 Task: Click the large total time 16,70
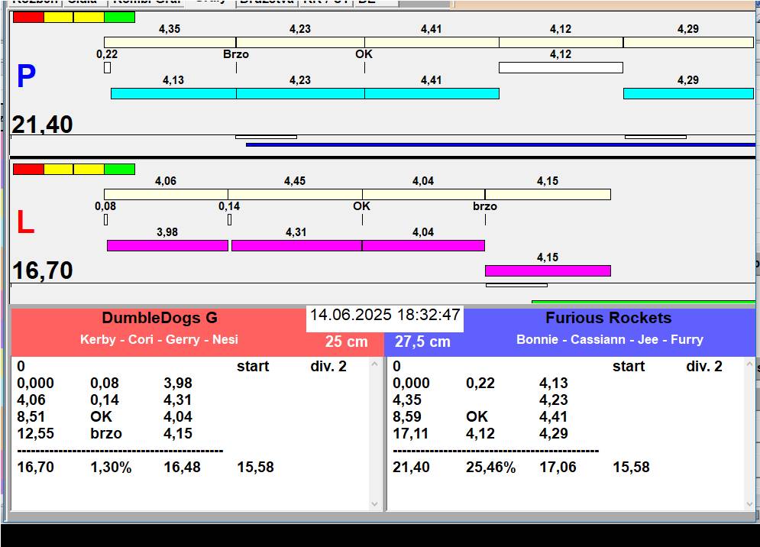pos(42,270)
